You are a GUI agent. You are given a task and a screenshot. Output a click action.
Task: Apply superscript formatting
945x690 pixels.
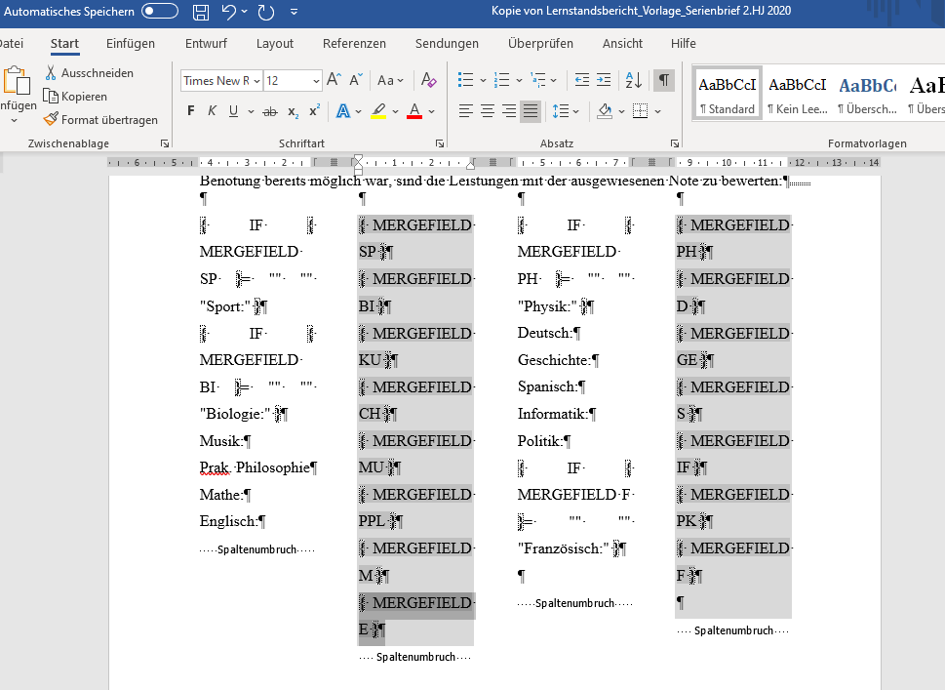pyautogui.click(x=314, y=111)
